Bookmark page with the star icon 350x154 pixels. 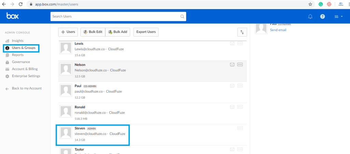pyautogui.click(x=310, y=4)
